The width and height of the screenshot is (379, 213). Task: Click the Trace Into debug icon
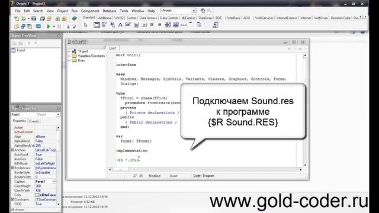click(x=68, y=26)
